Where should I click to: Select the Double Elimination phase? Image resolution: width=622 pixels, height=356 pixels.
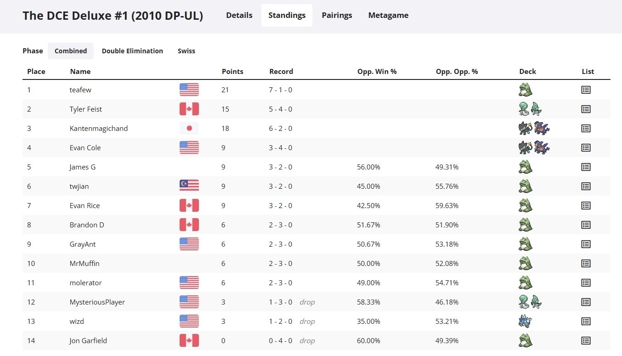[132, 51]
